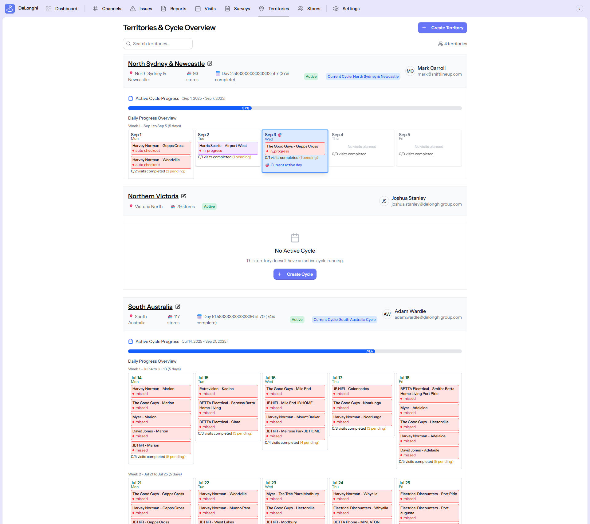The width and height of the screenshot is (590, 524).
Task: Click the 74% cycle progress bar
Action: 295,351
